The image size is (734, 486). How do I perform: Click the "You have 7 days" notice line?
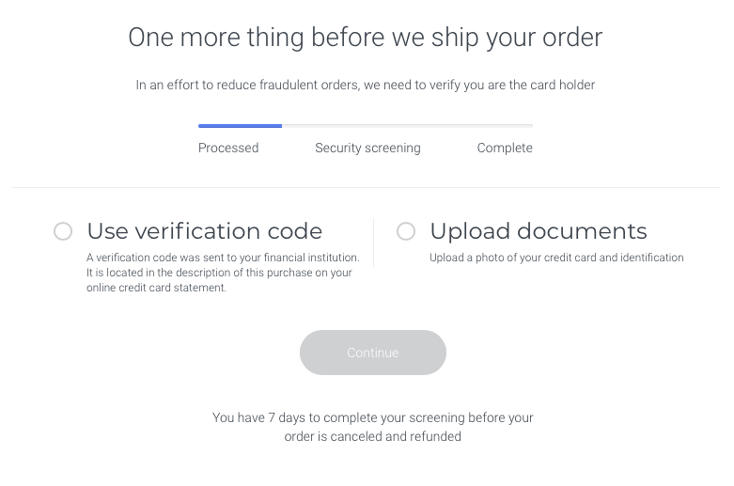(x=372, y=417)
